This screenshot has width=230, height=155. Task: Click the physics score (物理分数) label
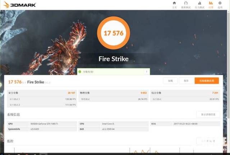click(x=85, y=93)
